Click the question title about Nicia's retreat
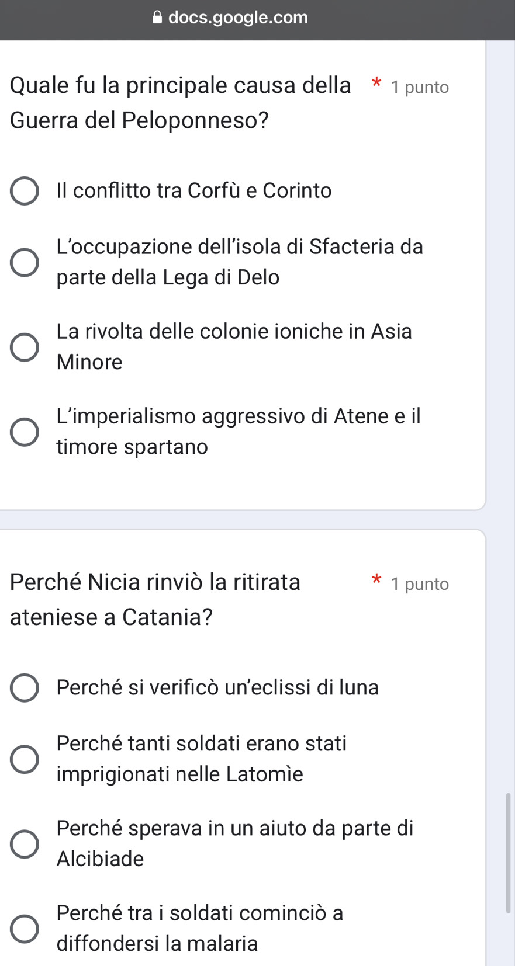Screen dimensions: 515x966 [x=155, y=599]
